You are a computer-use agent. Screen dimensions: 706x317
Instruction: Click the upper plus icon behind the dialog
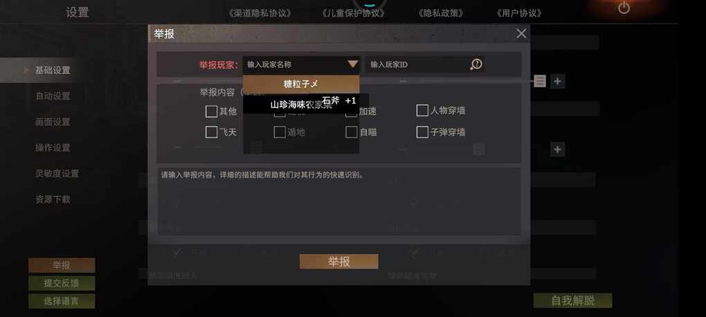[557, 81]
